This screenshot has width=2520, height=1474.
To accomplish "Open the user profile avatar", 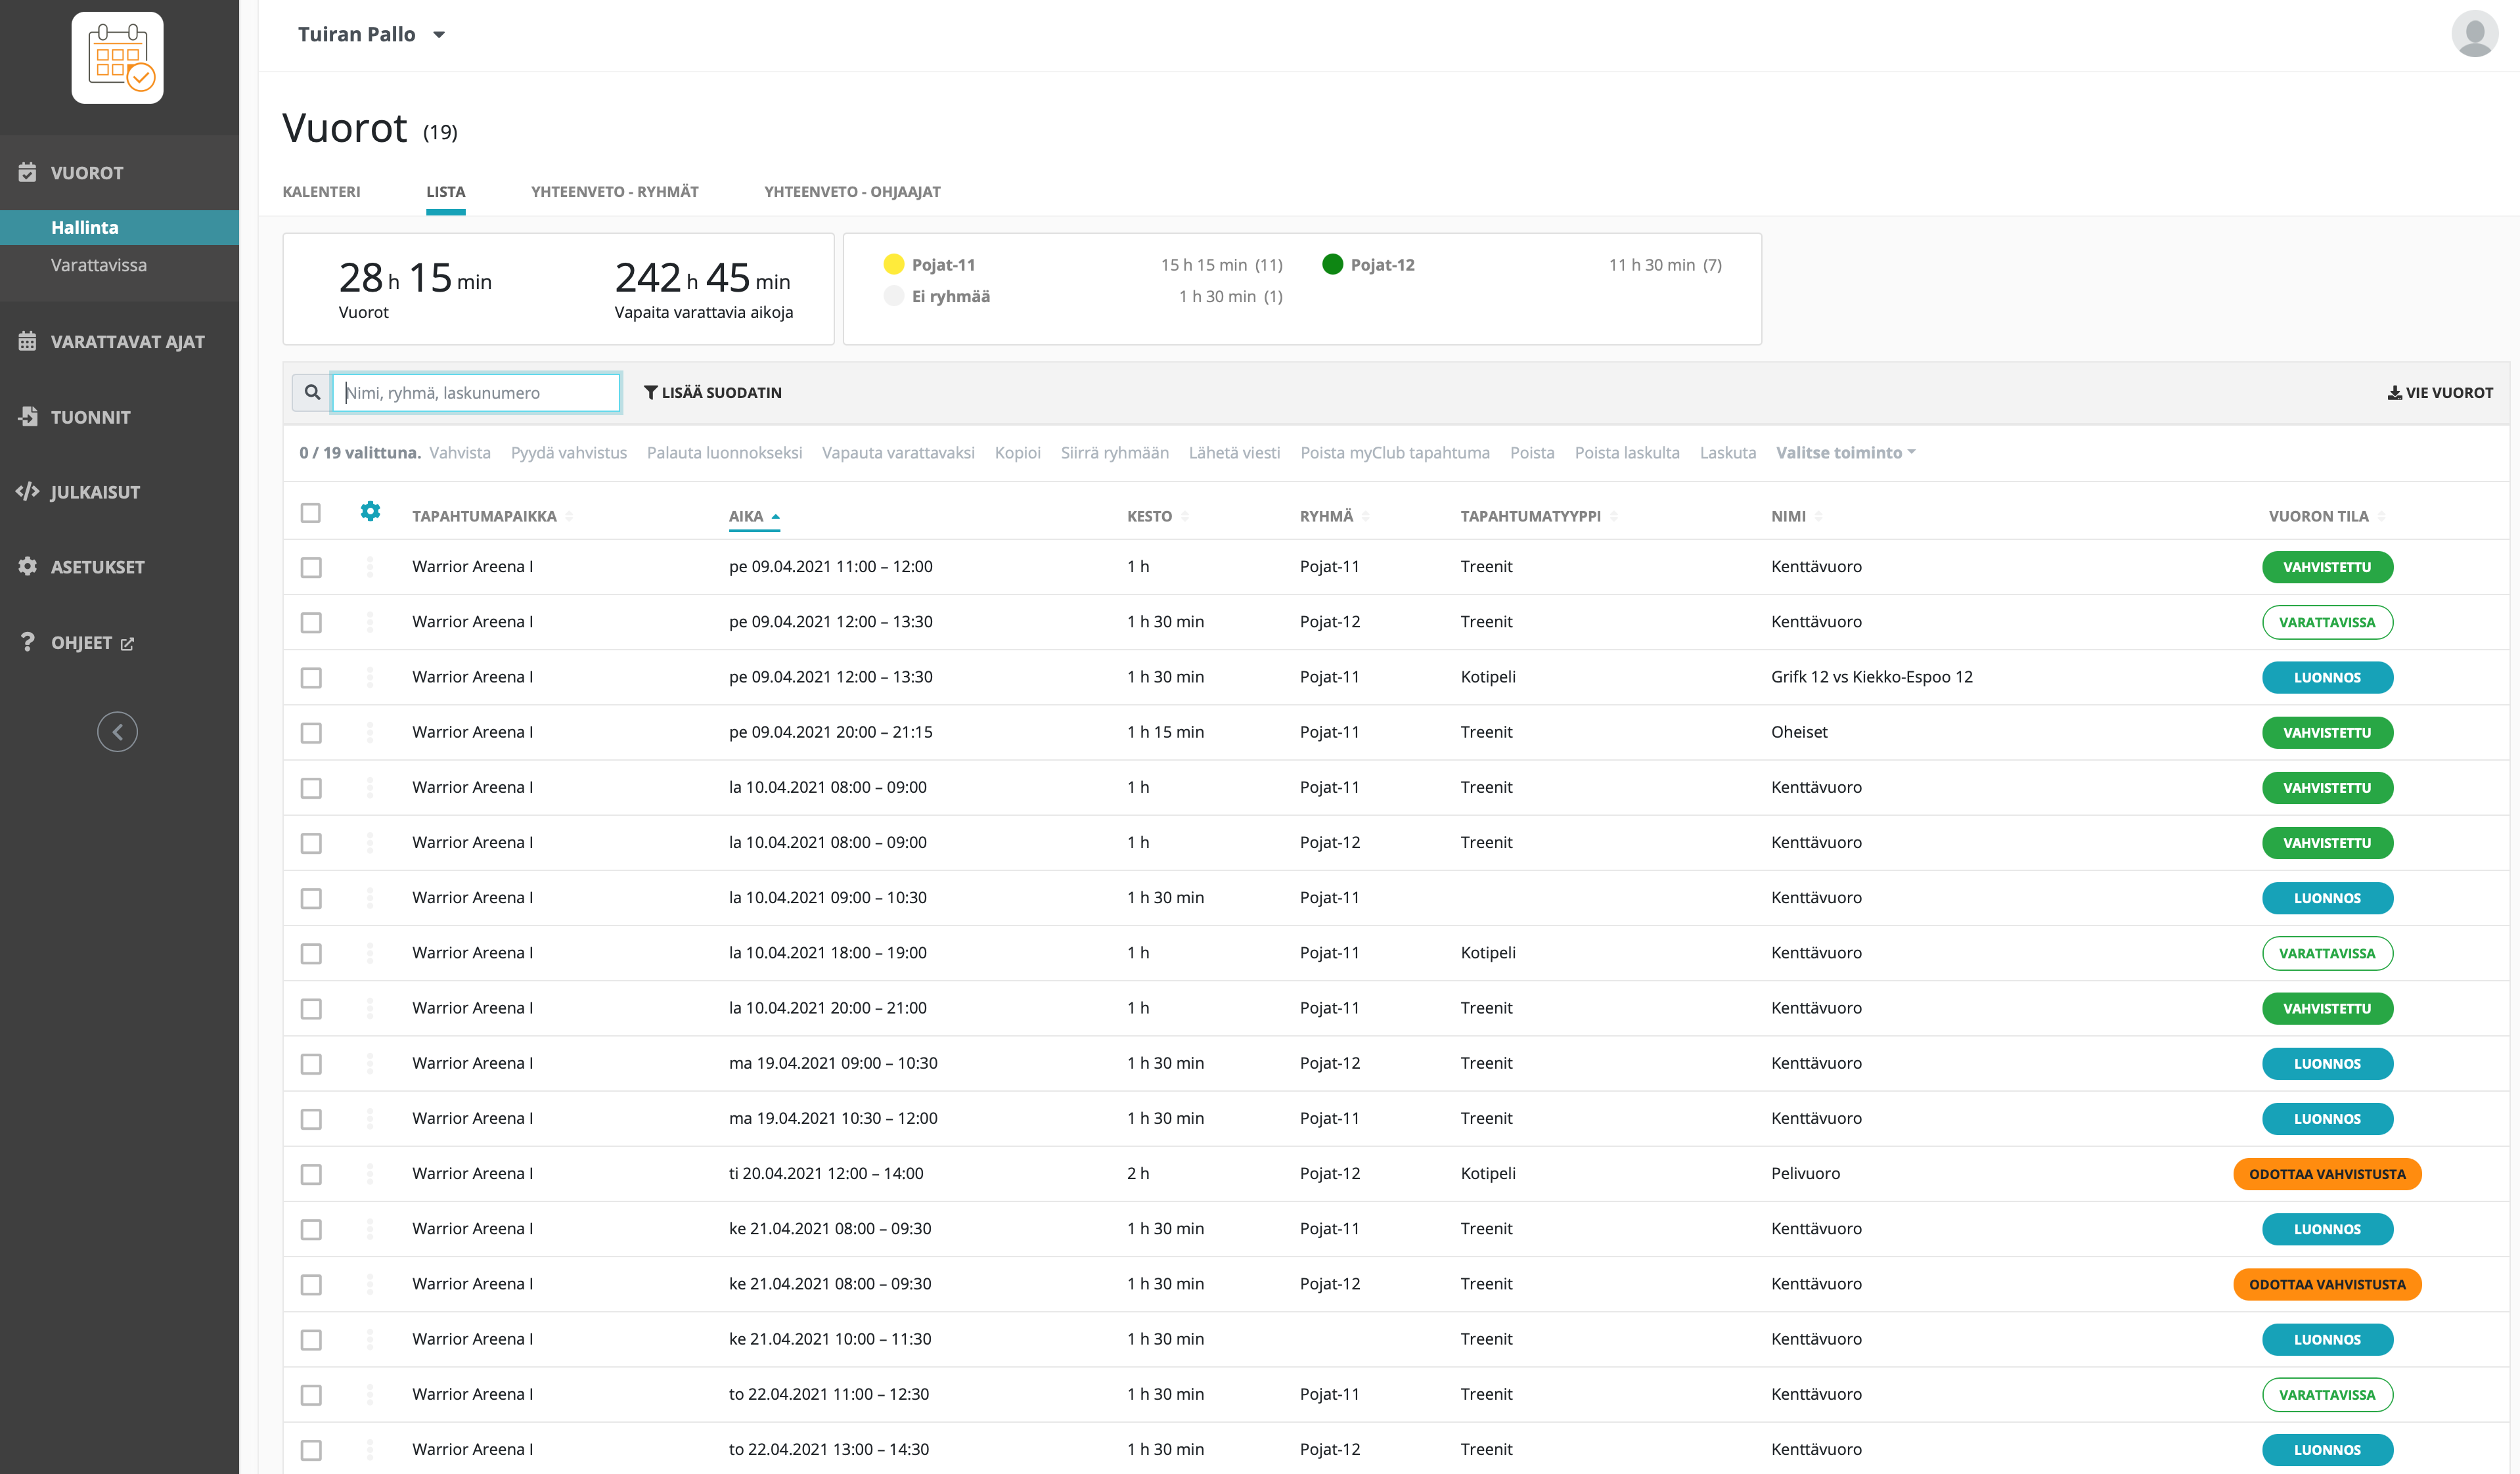I will point(2474,34).
